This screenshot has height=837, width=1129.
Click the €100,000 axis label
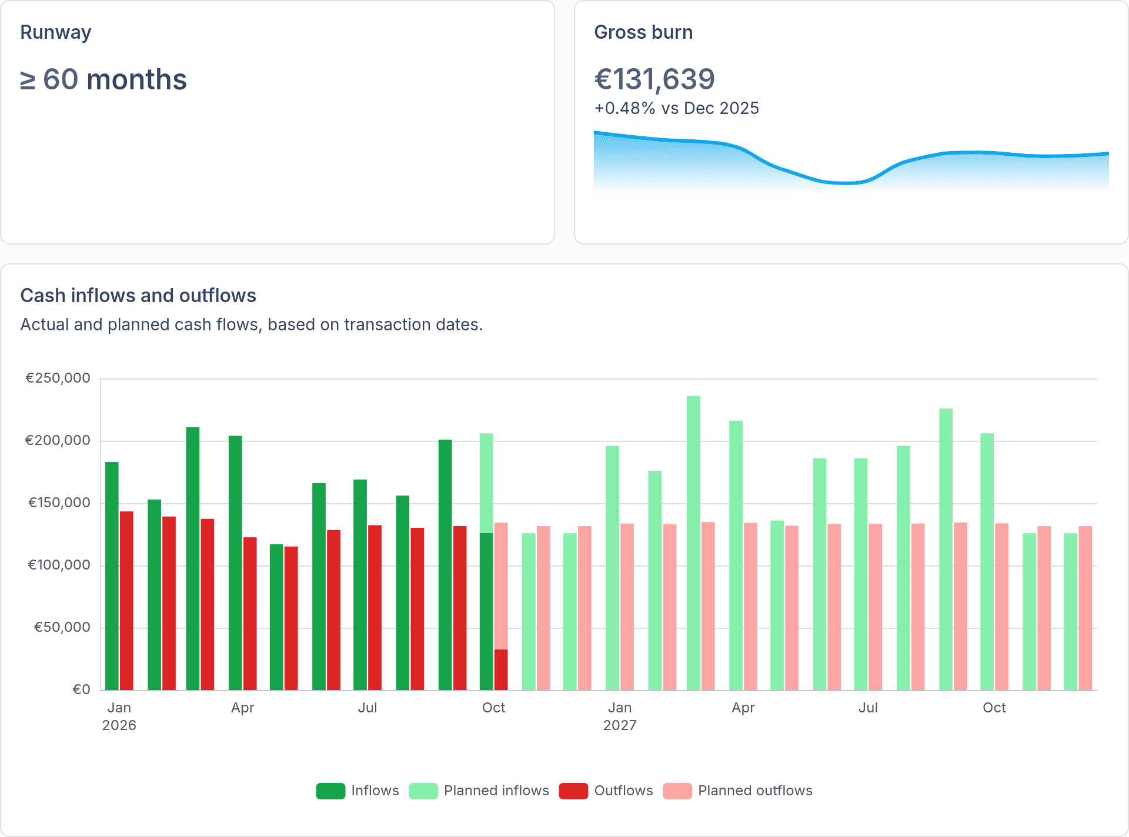[59, 565]
